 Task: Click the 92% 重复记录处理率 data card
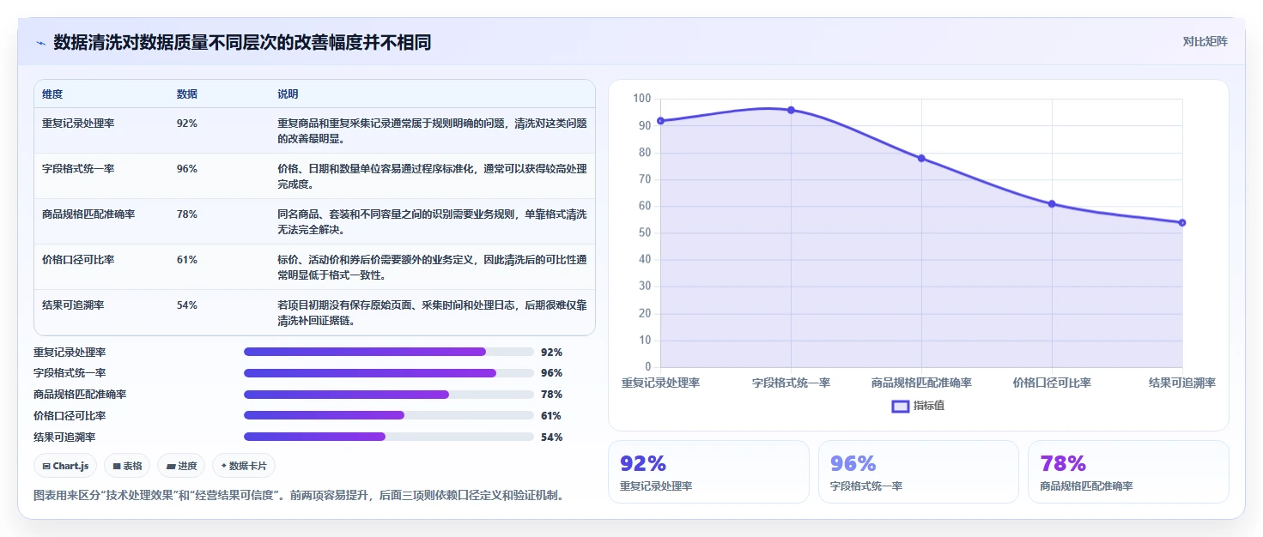point(708,472)
